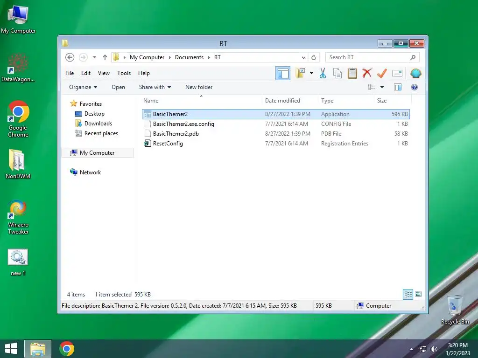Sort by Date modified column header
The height and width of the screenshot is (358, 478).
289,101
